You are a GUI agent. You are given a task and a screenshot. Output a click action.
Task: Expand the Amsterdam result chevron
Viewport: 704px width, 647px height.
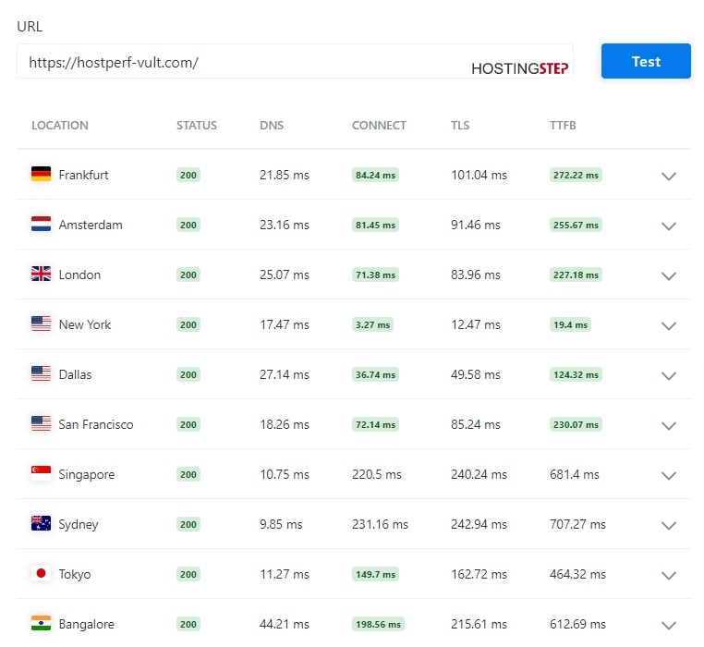[x=669, y=226]
